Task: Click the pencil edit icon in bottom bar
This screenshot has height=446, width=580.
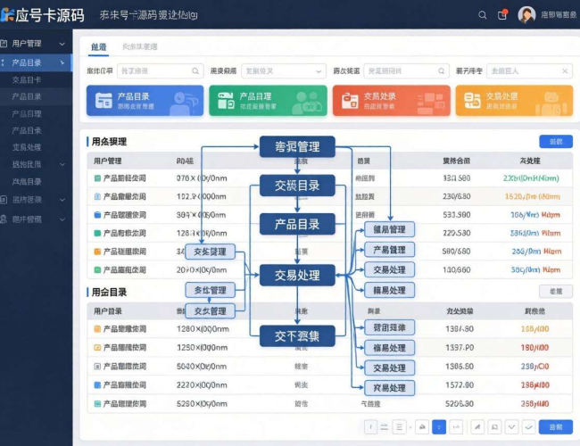Action: [477, 427]
